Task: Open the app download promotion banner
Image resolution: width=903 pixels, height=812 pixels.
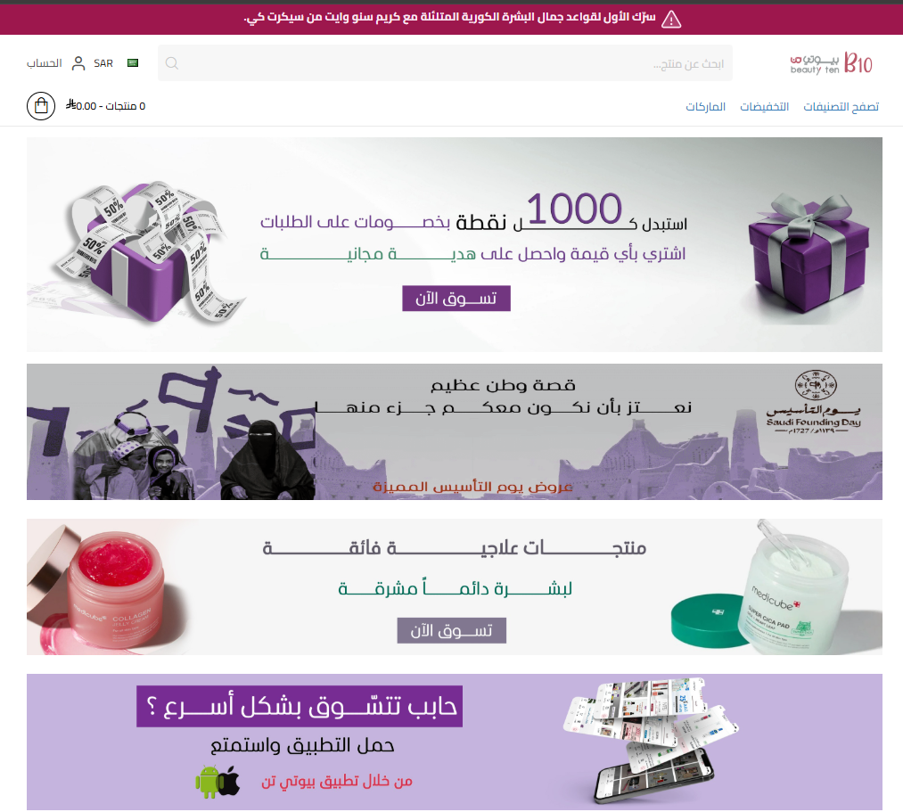Action: (x=455, y=742)
